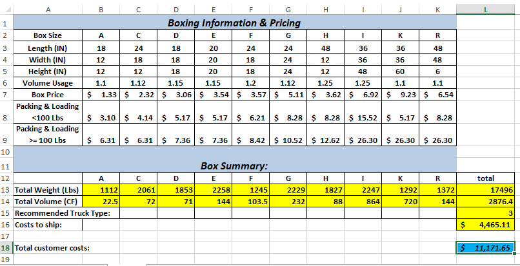Screen dimensions: 520x266
Task: Click the Recommended Truck Type value 3
Action: [486, 213]
